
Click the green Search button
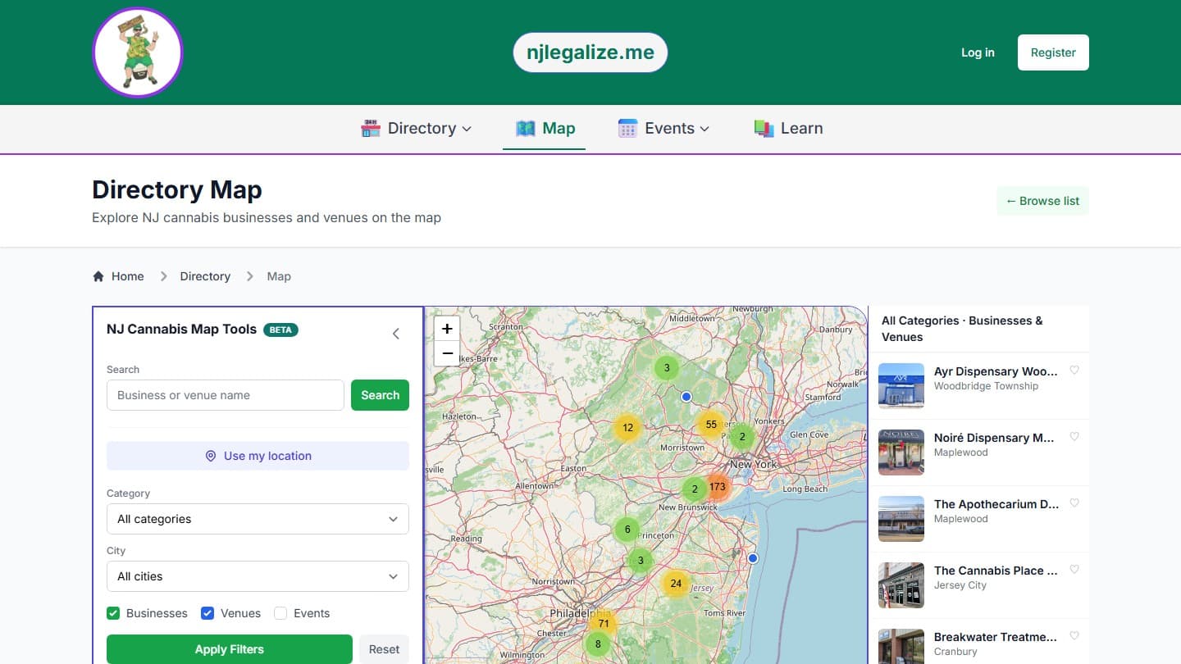[x=380, y=395]
